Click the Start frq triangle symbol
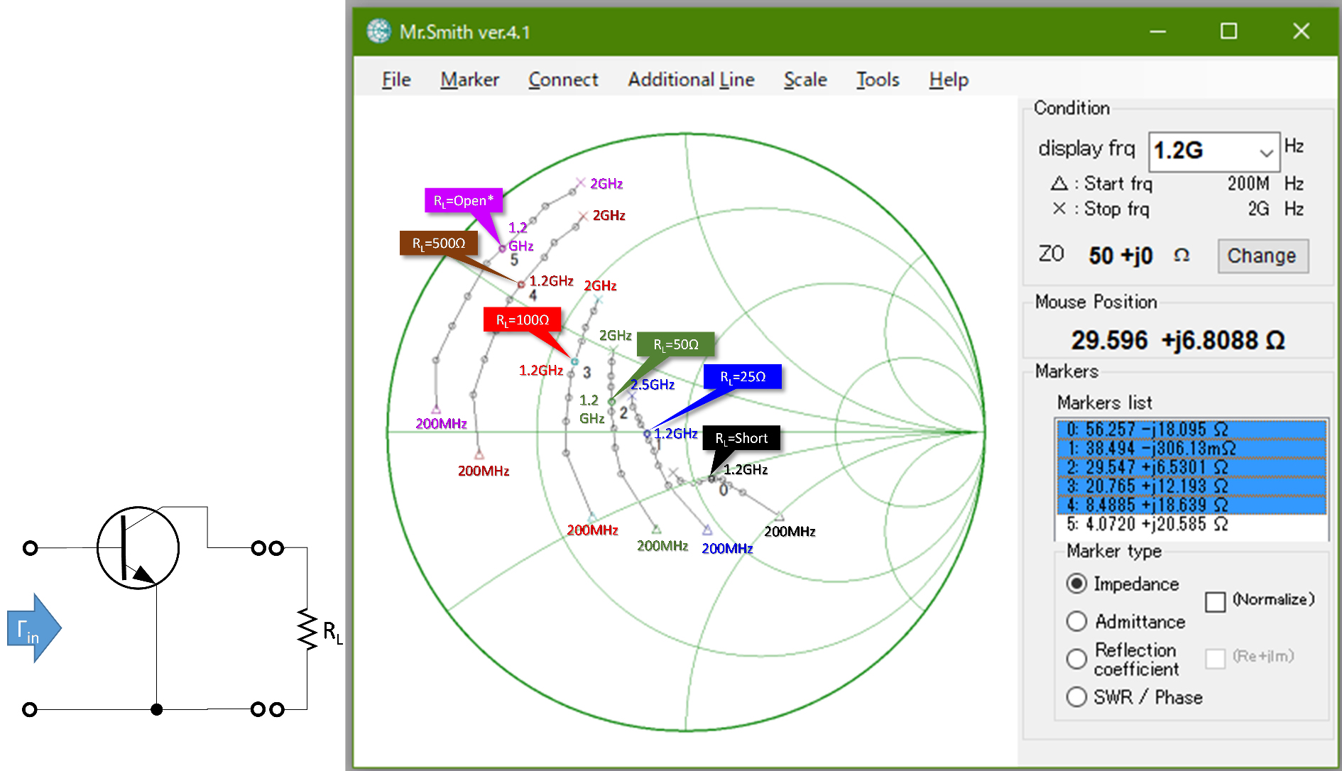Screen dimensions: 1342x771 point(1059,183)
